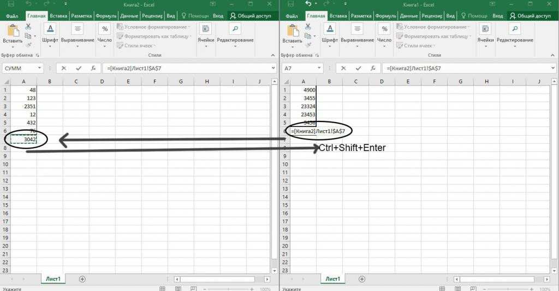The width and height of the screenshot is (559, 291).
Task: Open the Файл menu in left window
Action: [12, 16]
